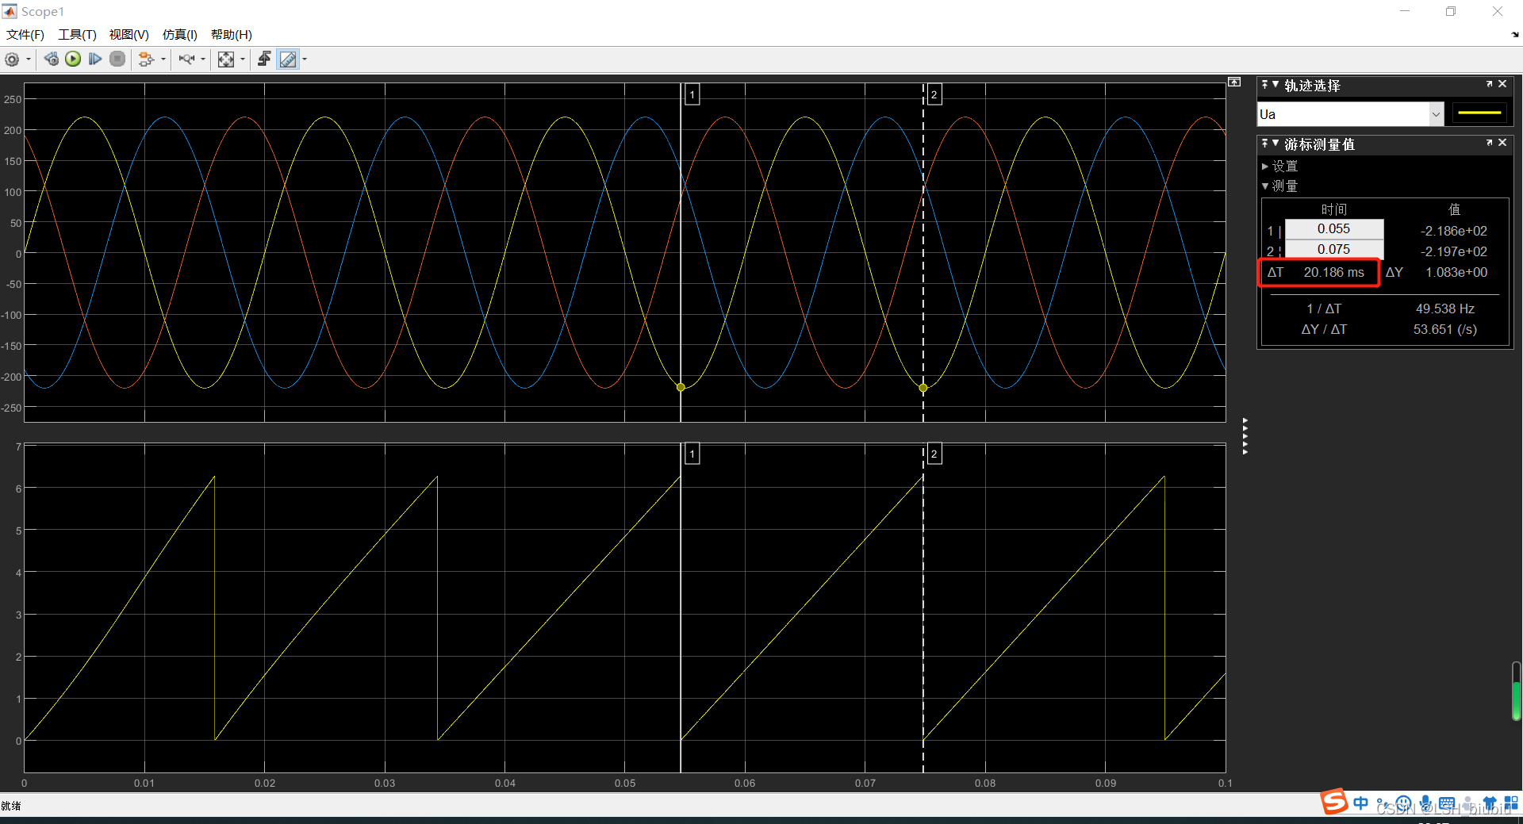Click the side panel collapse arrows handle
Viewport: 1523px width, 824px height.
(1245, 436)
